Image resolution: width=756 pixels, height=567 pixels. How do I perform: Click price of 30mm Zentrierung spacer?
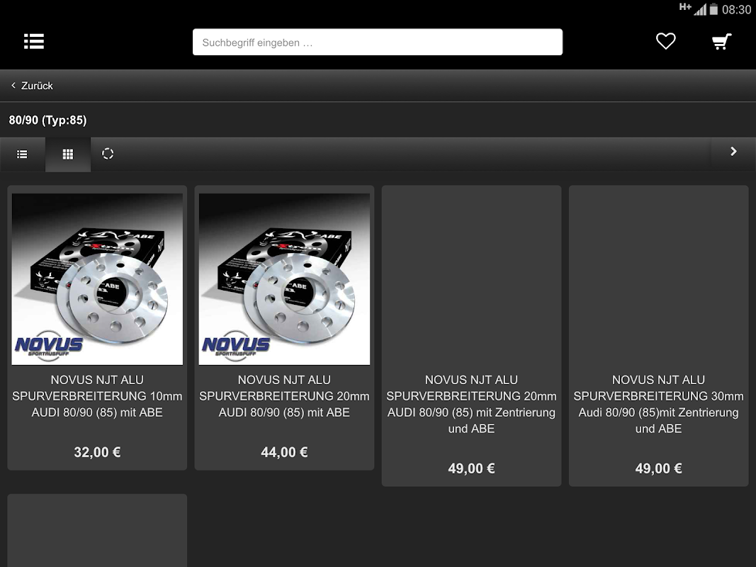pos(659,468)
